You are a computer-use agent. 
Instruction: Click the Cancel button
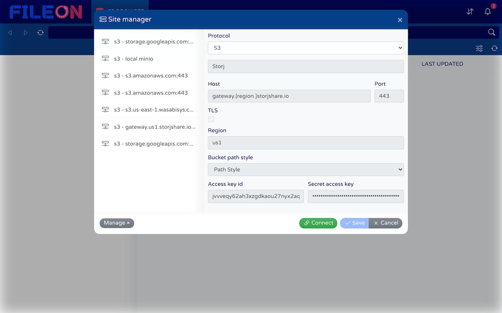point(385,223)
